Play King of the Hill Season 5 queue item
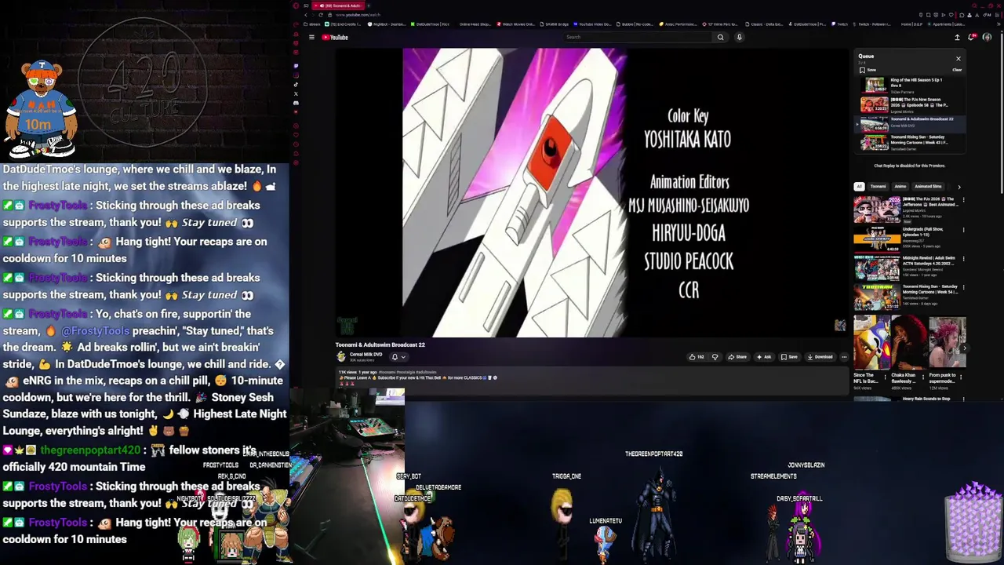This screenshot has height=565, width=1004. [910, 86]
